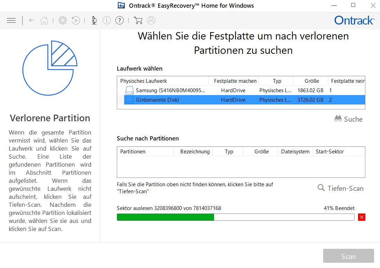Click the resume recovery icon
The image size is (380, 268).
(76, 20)
